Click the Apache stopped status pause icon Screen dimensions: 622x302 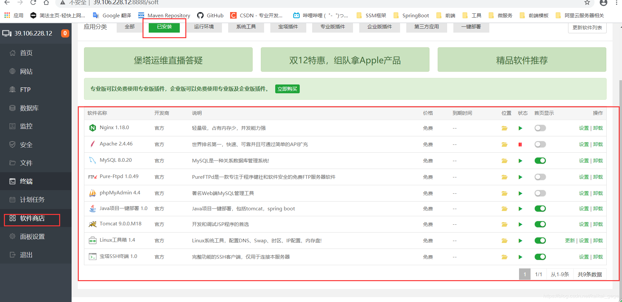click(520, 144)
